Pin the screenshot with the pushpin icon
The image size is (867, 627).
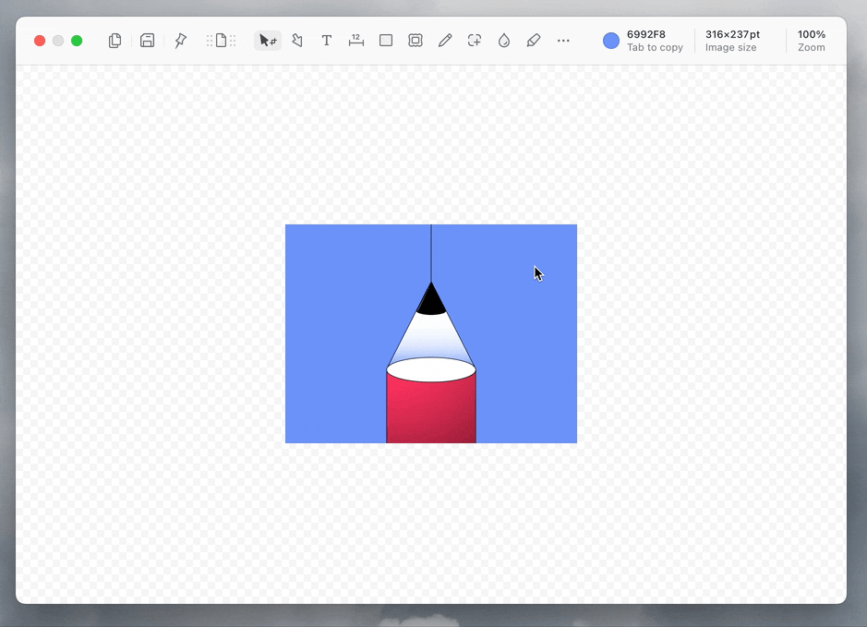tap(180, 41)
